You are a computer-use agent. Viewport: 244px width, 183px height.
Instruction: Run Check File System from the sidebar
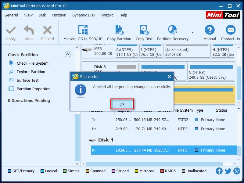coord(31,63)
